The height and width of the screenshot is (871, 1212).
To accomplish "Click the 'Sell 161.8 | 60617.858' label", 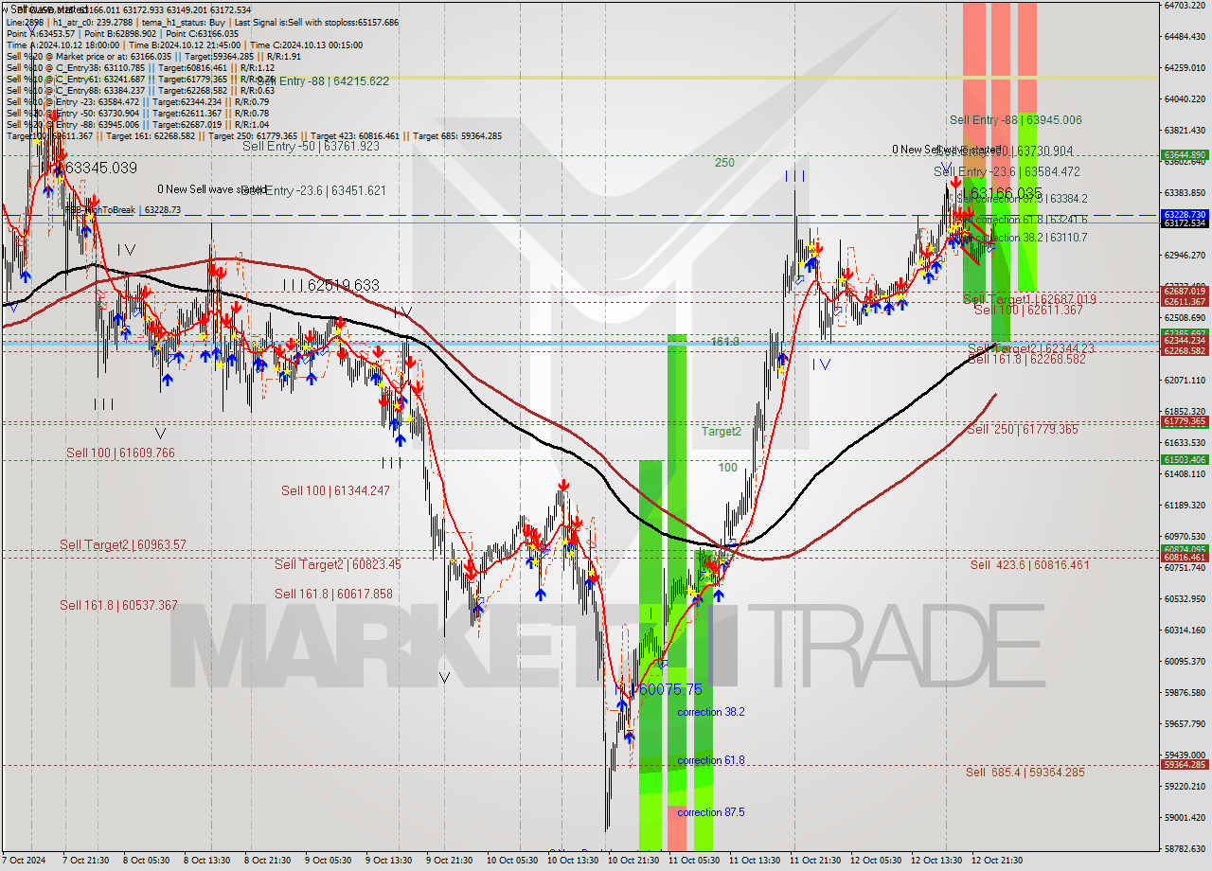I will point(333,594).
